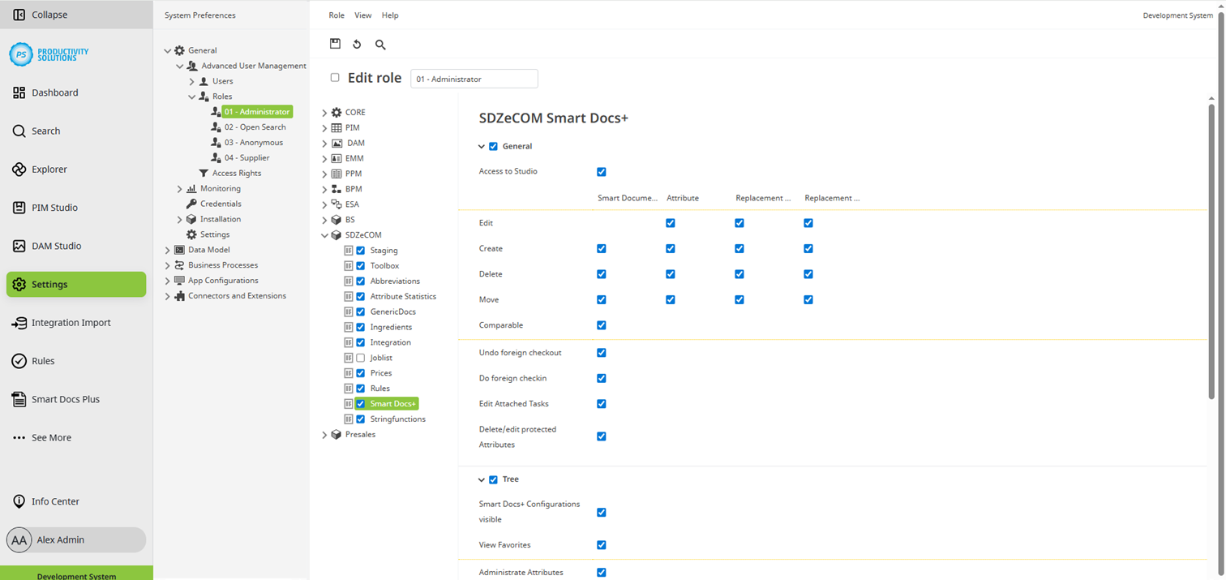The width and height of the screenshot is (1226, 580).
Task: Open PIM Studio from the sidebar
Action: tap(54, 208)
